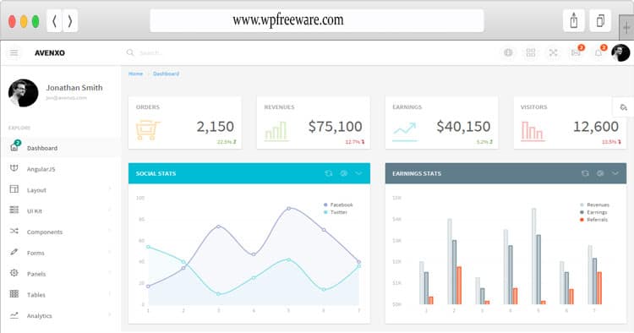
Task: Toggle the Referrals legend entry
Action: (594, 220)
